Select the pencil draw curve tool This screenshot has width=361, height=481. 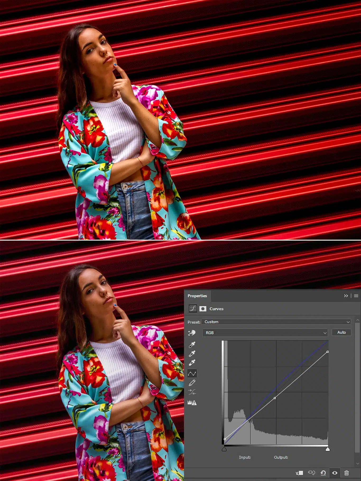[x=192, y=383]
